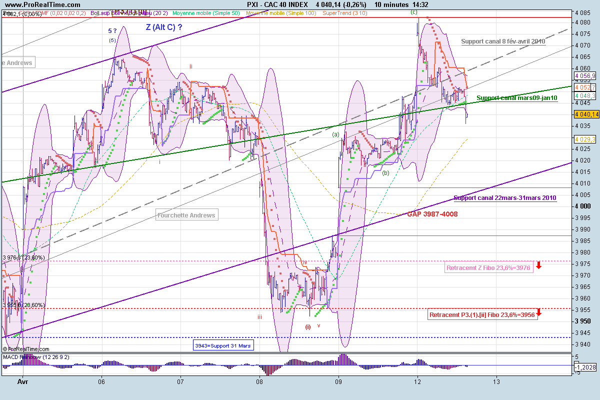The width and height of the screenshot is (600, 400).
Task: Select the Support canal mars09-jan10 label
Action: (517, 98)
